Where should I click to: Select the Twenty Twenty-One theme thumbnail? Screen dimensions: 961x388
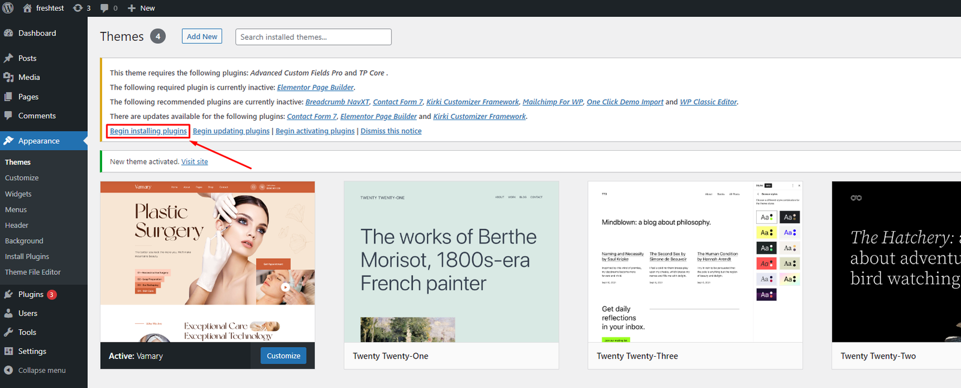451,262
